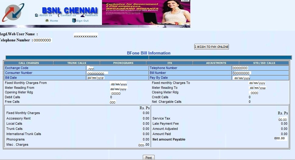Click the Contact us phone icon
The height and width of the screenshot is (160, 295).
pos(58,15)
